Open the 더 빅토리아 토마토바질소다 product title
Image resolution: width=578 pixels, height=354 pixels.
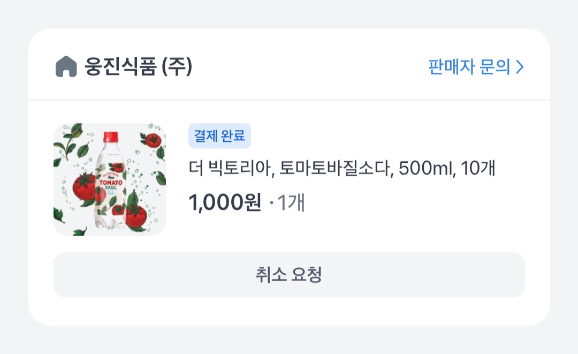tap(341, 168)
